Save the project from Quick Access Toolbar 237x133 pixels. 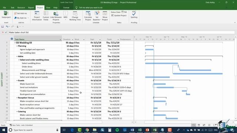(x=3, y=27)
